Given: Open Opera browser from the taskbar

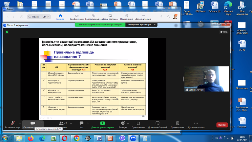Looking at the screenshot, I should coord(65,138).
